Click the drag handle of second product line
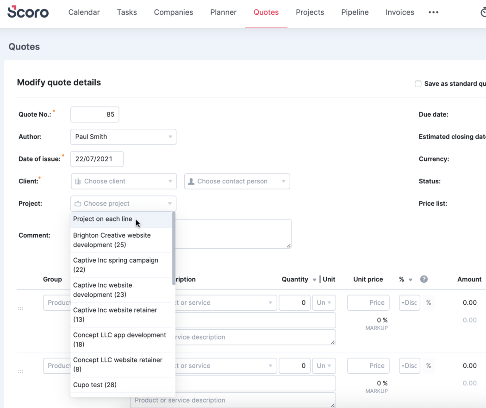 [x=21, y=371]
